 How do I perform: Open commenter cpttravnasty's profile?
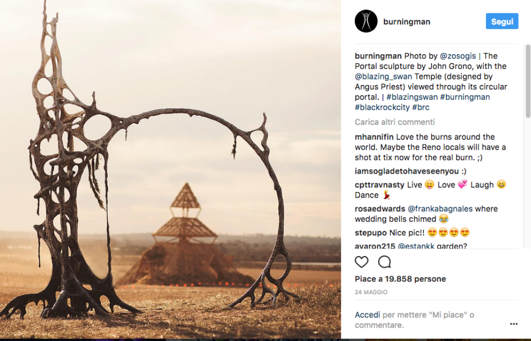pyautogui.click(x=379, y=185)
